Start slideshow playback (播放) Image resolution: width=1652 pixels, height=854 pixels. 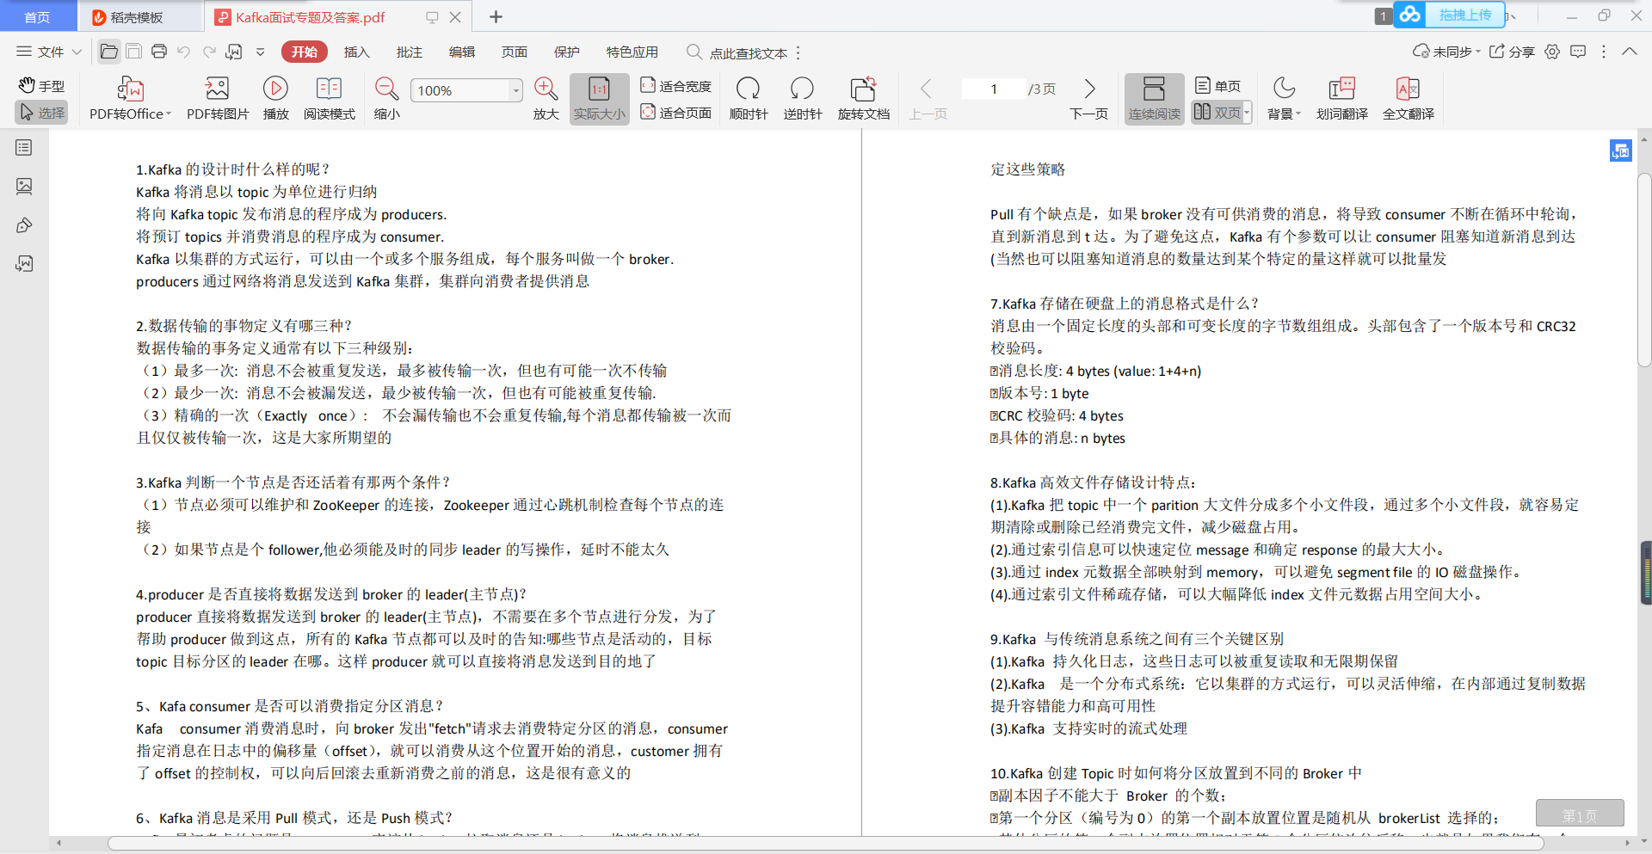275,99
